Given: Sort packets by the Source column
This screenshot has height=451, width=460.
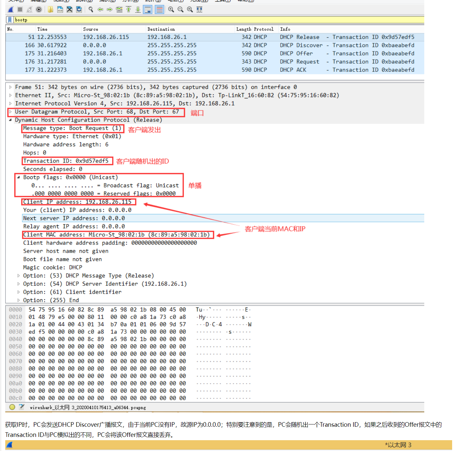Looking at the screenshot, I should (90, 29).
